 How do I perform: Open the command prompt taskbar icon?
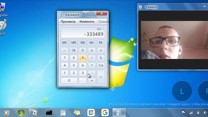click(49, 112)
